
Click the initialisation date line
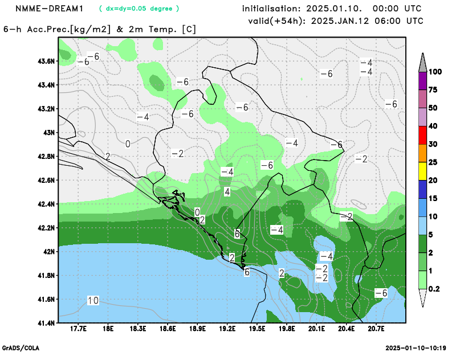pos(332,9)
